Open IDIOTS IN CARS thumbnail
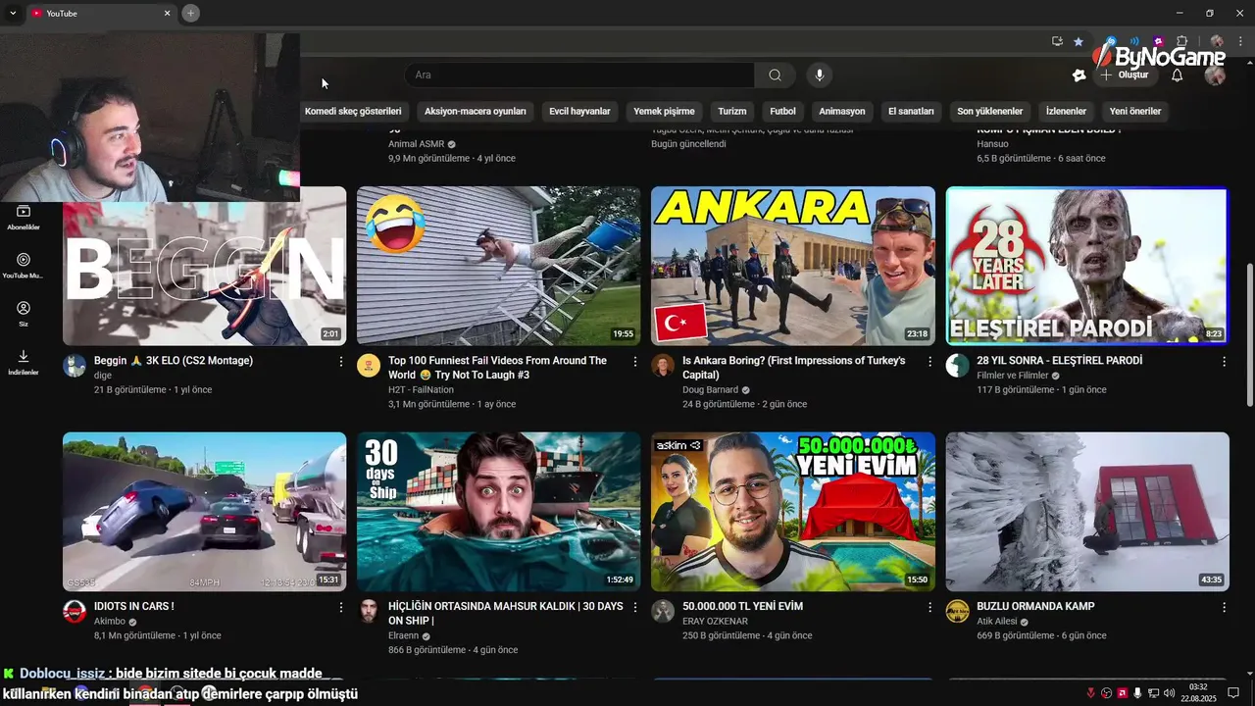 204,512
